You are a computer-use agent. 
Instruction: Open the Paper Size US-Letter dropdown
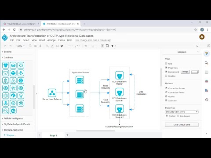pos(182,112)
